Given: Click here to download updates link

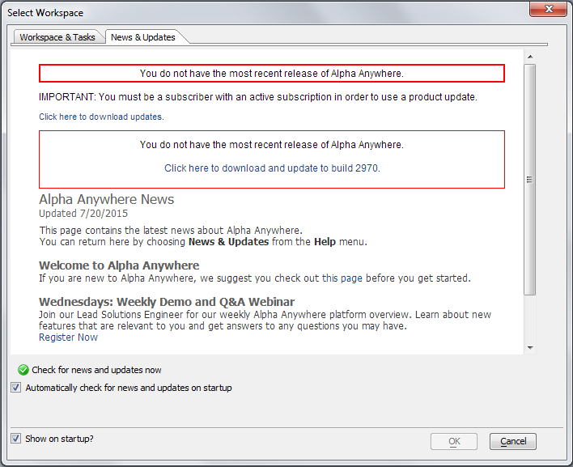Looking at the screenshot, I should pos(101,117).
